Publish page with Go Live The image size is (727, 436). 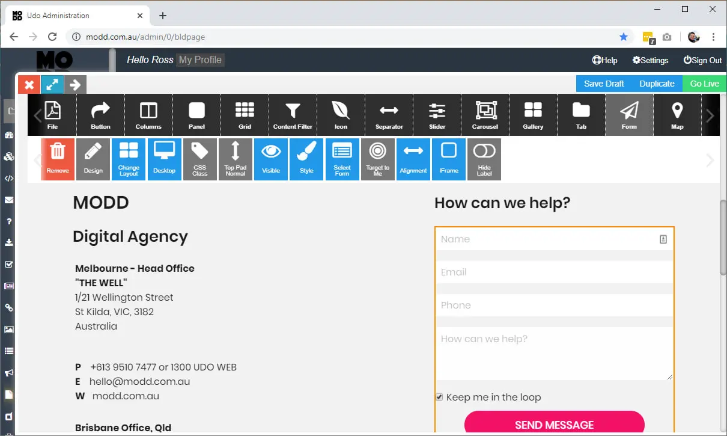point(704,84)
